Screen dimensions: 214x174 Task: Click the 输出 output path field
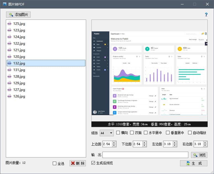click(x=145, y=155)
